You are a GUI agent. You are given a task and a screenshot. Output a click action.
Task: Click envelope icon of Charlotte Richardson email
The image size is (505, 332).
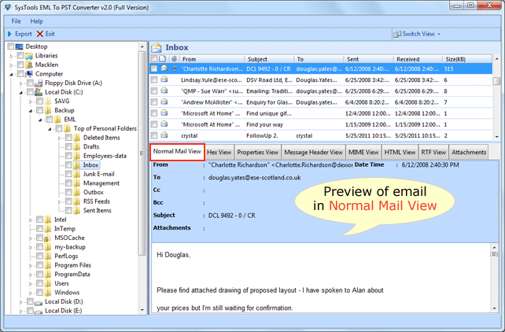[164, 68]
